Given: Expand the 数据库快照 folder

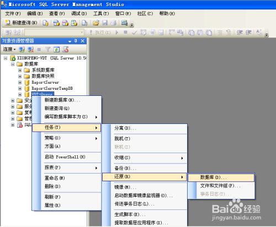Looking at the screenshot, I should [20, 77].
